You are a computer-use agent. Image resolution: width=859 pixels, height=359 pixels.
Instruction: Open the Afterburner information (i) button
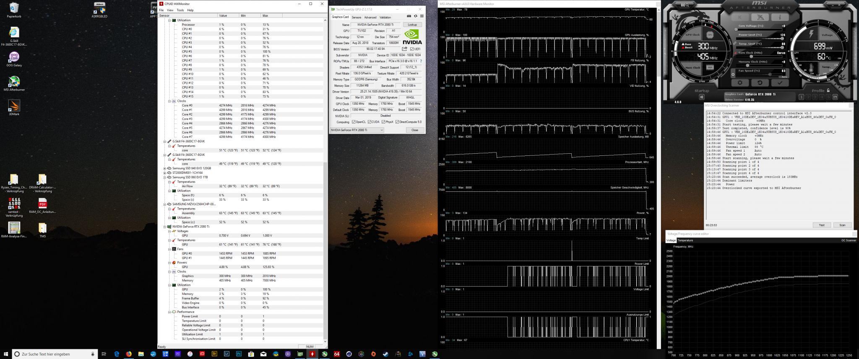click(780, 17)
